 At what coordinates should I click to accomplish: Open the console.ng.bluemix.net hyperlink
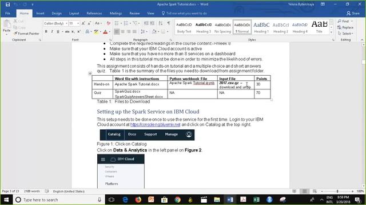[x=155, y=125]
